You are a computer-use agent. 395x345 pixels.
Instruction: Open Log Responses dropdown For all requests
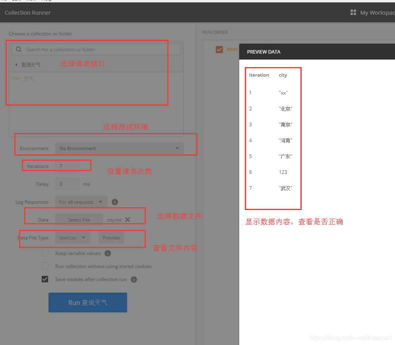tap(81, 202)
